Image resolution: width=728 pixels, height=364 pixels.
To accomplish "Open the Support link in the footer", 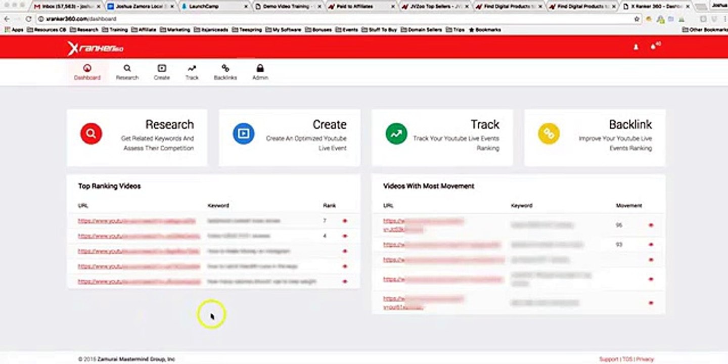I will pos(609,359).
